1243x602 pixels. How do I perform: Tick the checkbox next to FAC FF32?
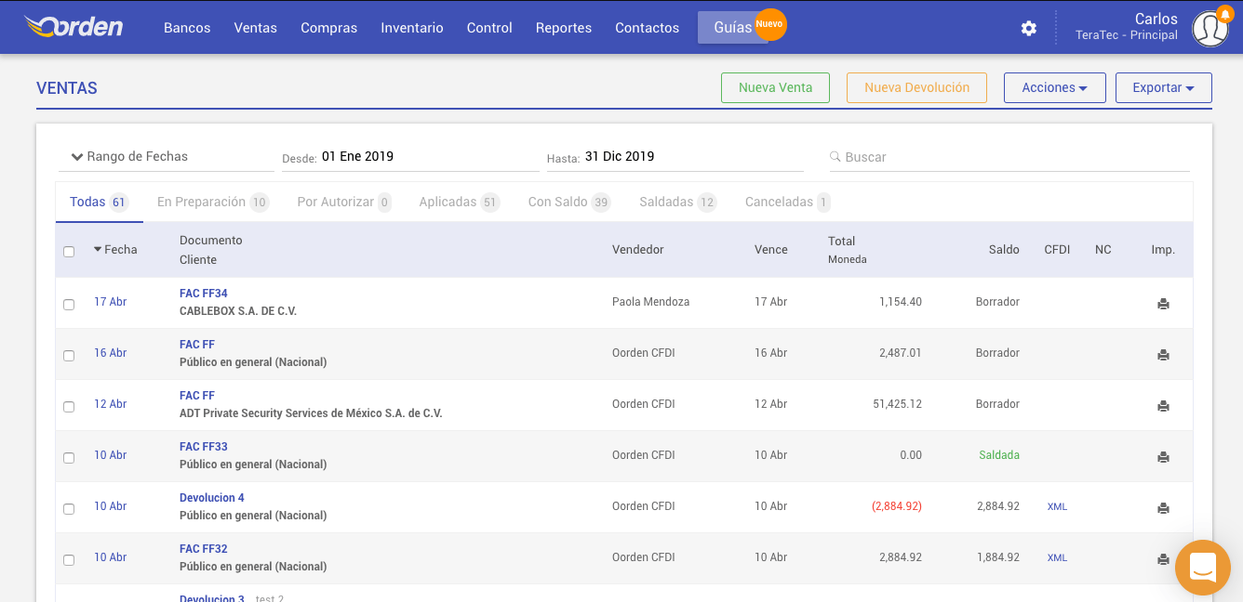pyautogui.click(x=69, y=559)
